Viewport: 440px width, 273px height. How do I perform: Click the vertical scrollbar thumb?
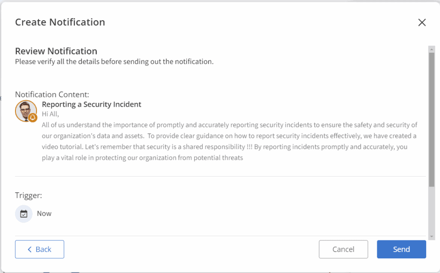[x=431, y=120]
